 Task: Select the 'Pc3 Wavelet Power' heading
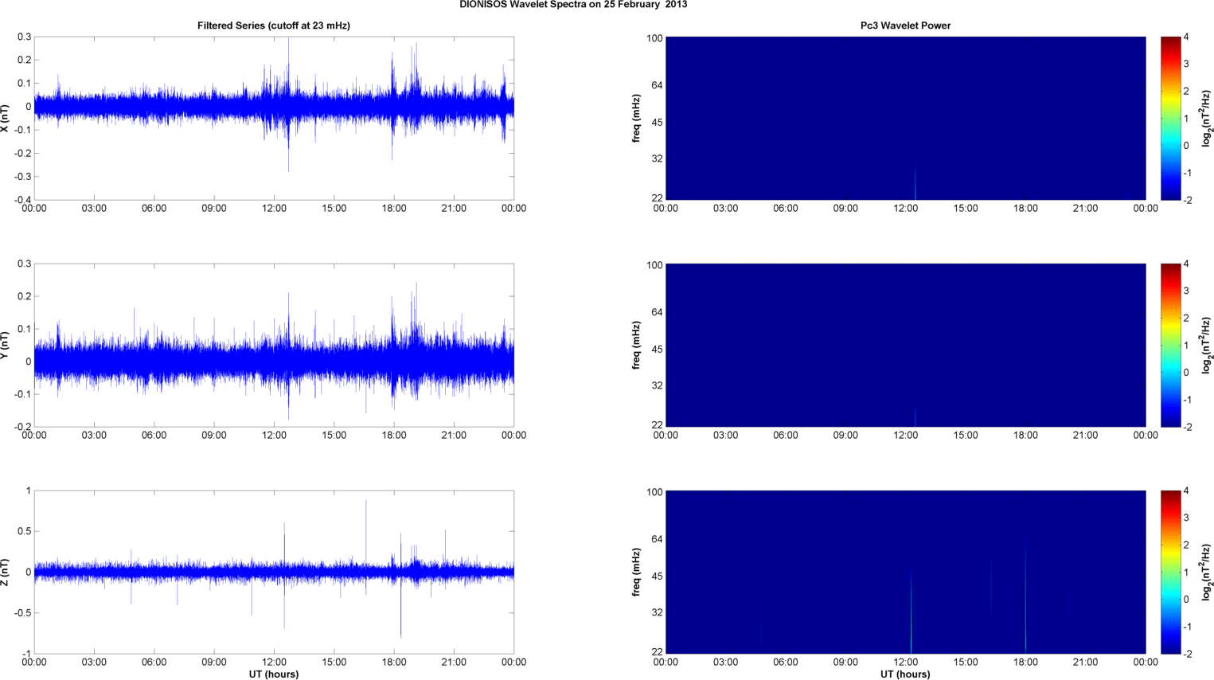pyautogui.click(x=905, y=25)
